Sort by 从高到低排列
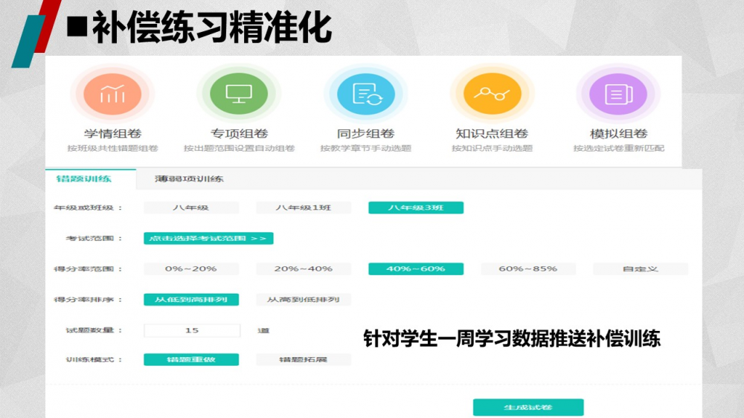The width and height of the screenshot is (744, 418). coord(304,299)
